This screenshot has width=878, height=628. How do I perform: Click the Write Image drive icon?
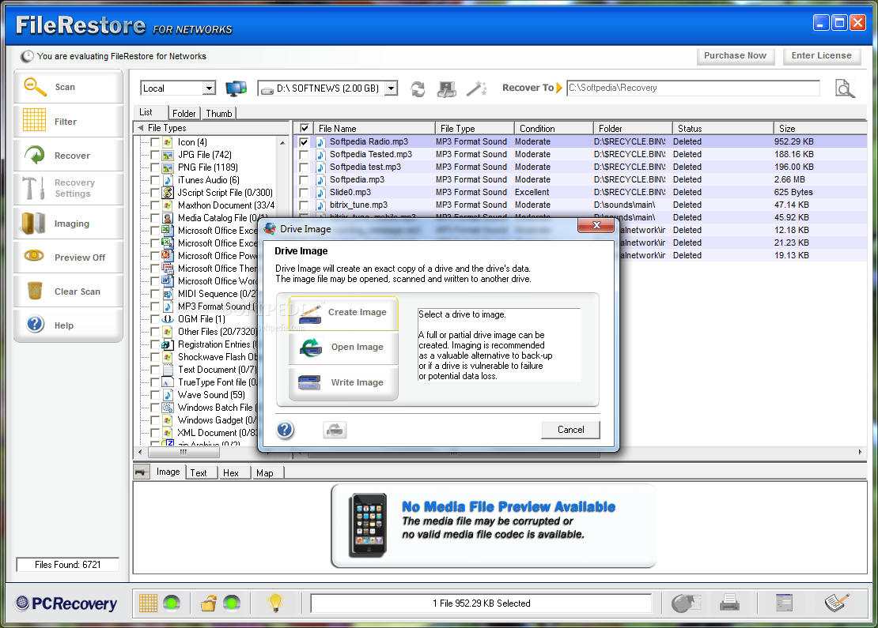[x=309, y=382]
